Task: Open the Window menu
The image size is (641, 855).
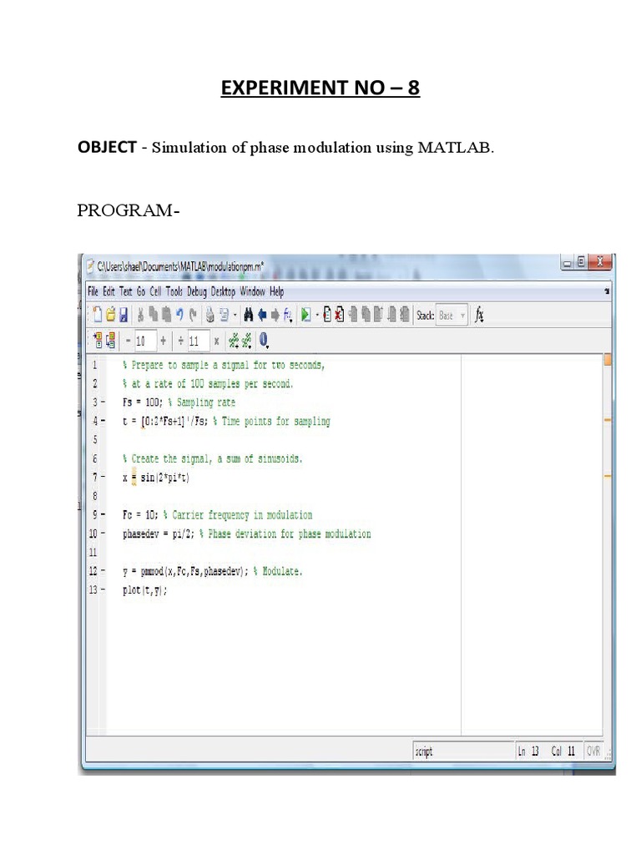Action: (x=252, y=291)
